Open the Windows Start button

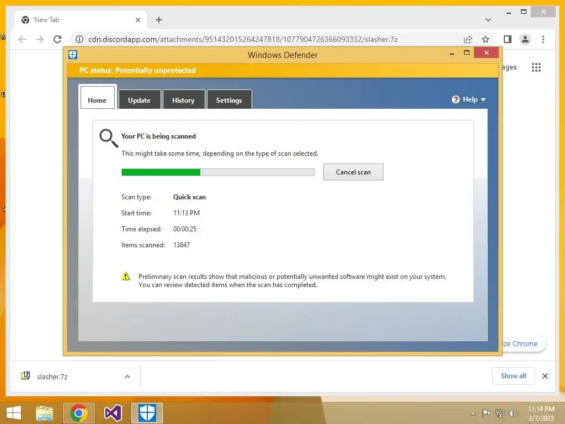pyautogui.click(x=14, y=413)
